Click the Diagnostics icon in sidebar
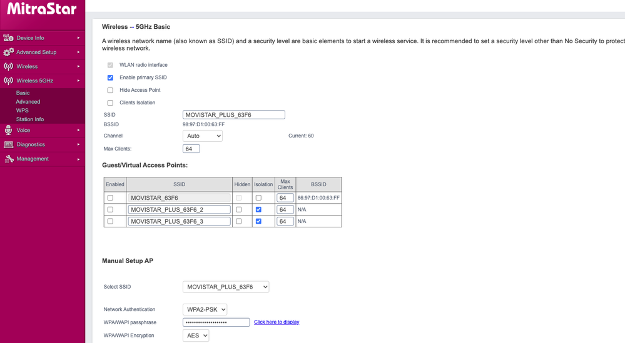The width and height of the screenshot is (625, 343). click(x=8, y=144)
